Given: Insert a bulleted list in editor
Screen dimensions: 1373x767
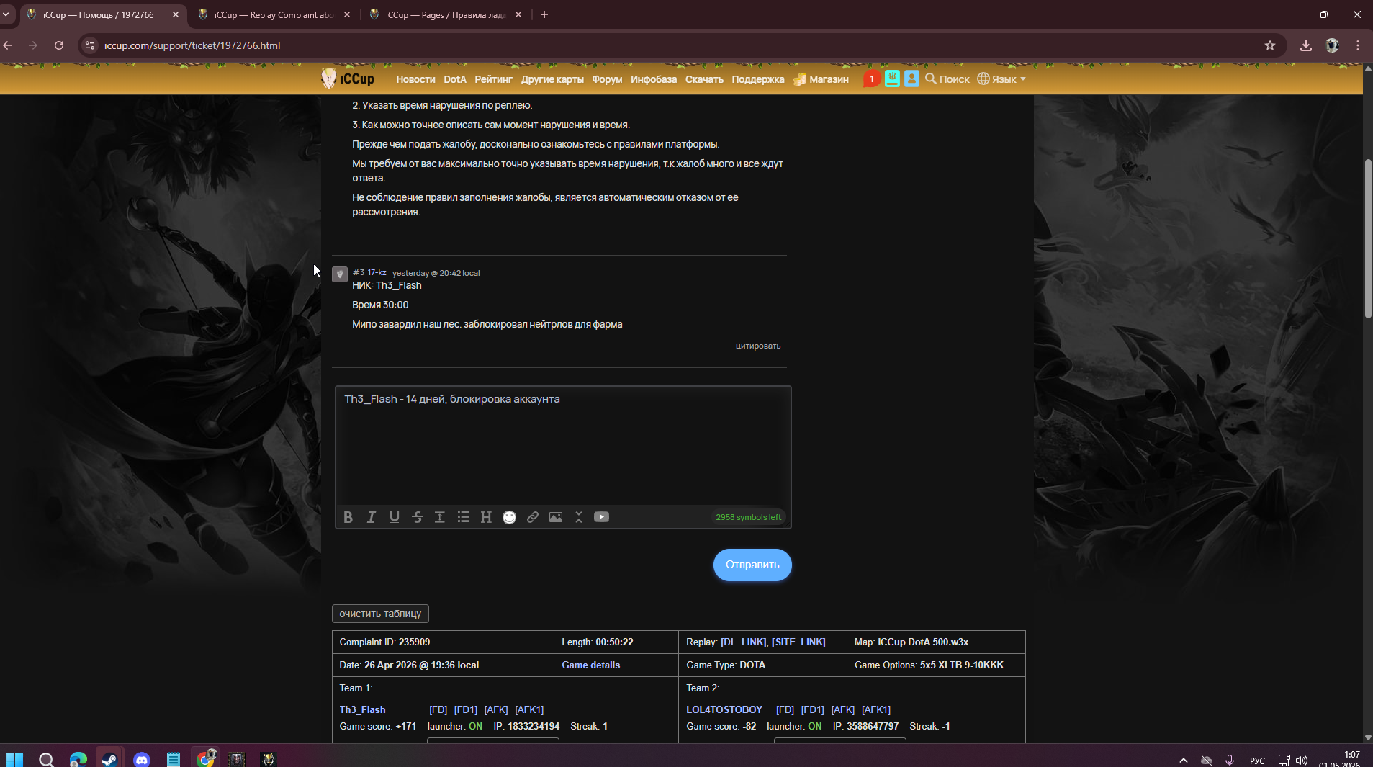Looking at the screenshot, I should pyautogui.click(x=464, y=517).
